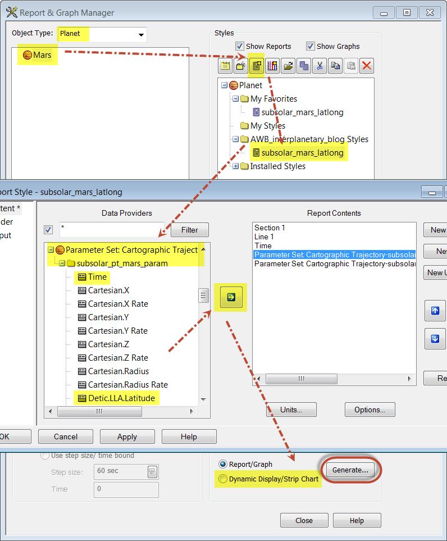Duplicate the selected style
Screen dimensions: 447x541
point(304,66)
